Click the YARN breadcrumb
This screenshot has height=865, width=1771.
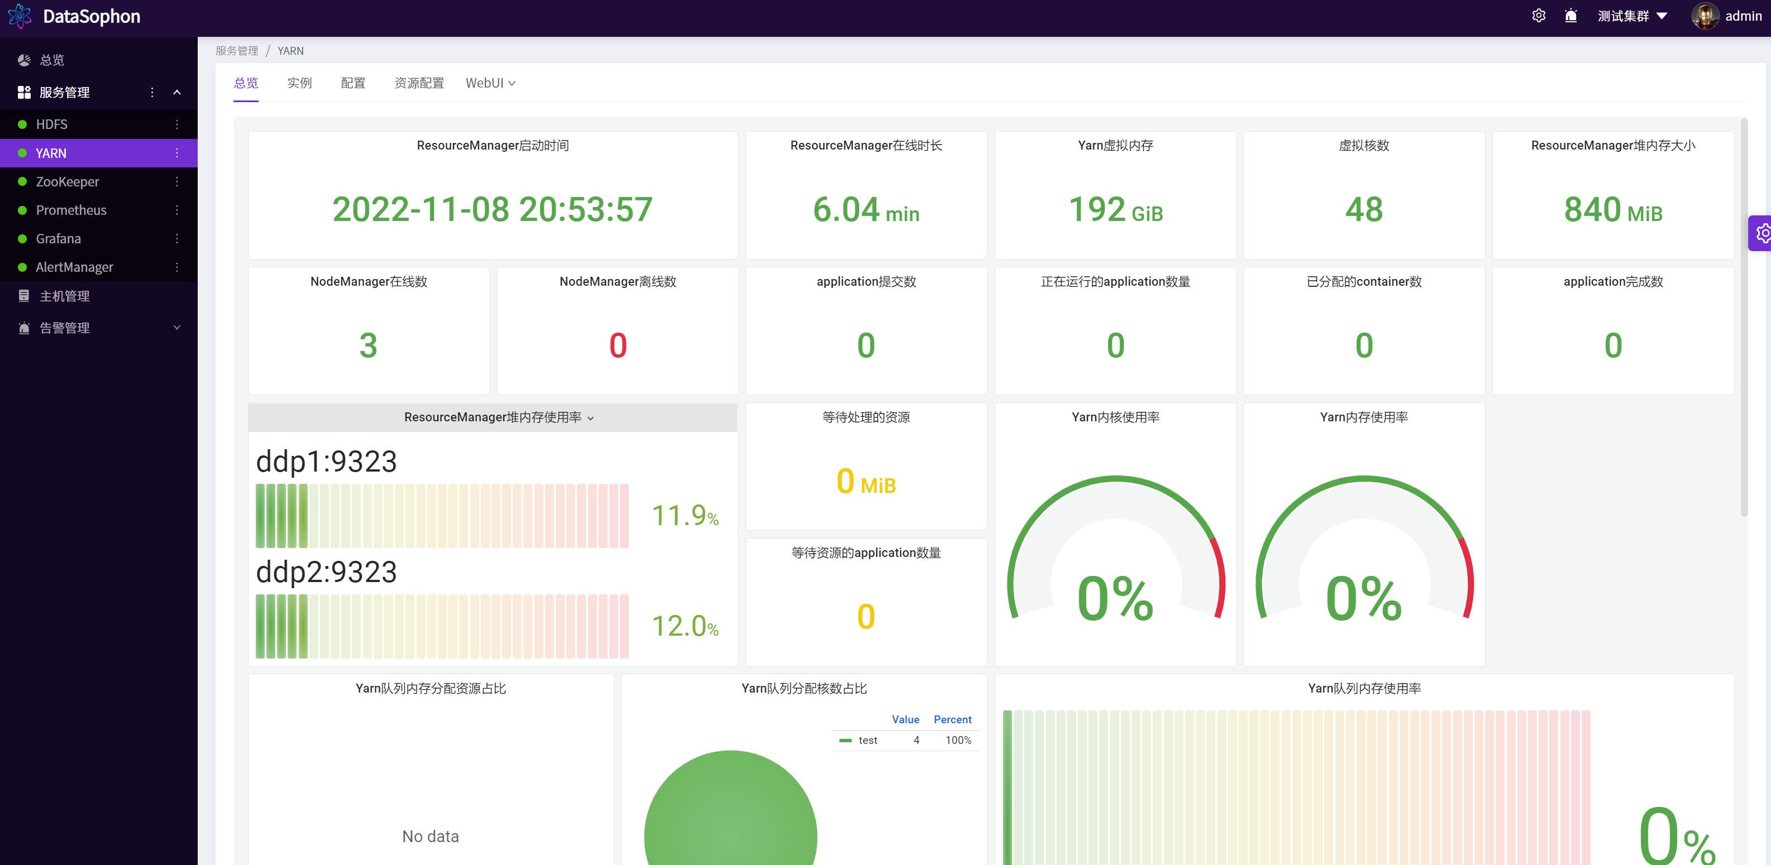click(290, 51)
